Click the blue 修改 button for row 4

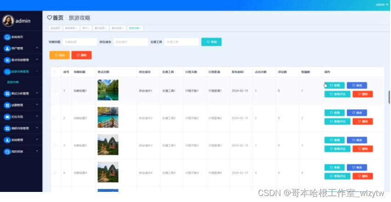coord(357,167)
